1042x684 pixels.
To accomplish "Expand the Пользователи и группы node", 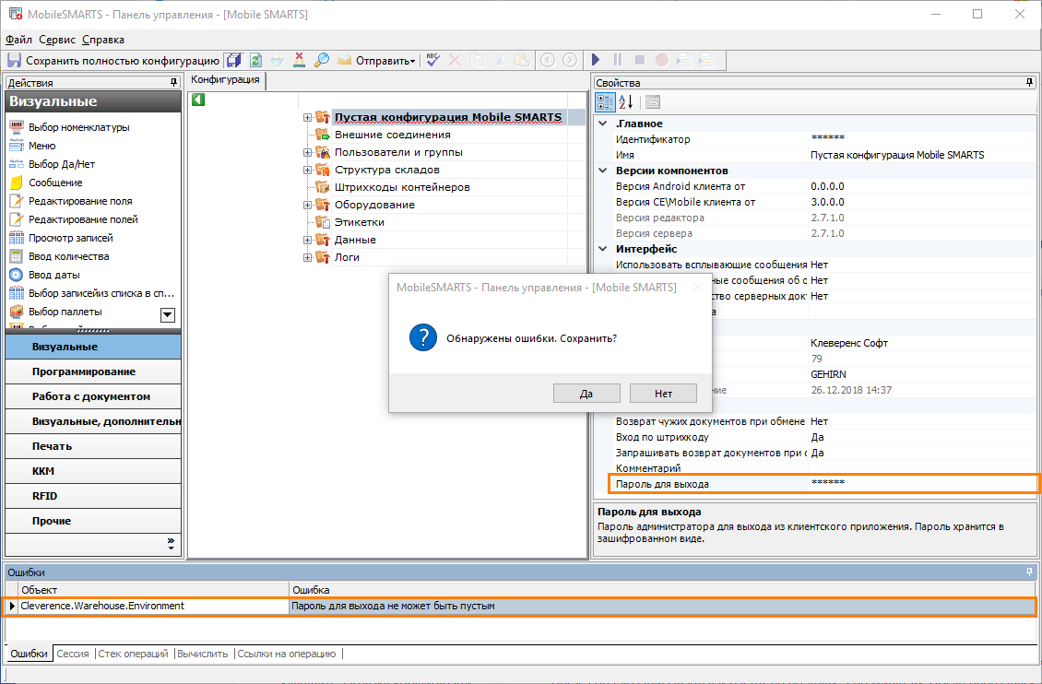I will [x=308, y=153].
